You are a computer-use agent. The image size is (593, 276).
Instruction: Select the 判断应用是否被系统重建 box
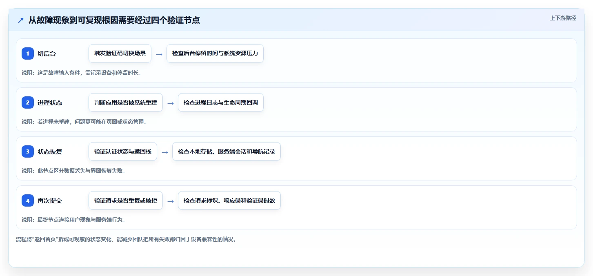pos(126,102)
